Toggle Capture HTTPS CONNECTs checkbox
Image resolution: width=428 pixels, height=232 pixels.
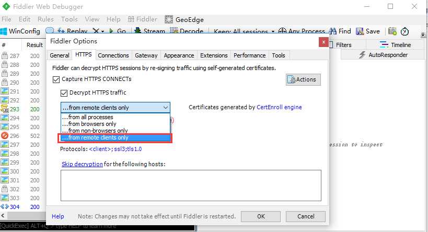point(56,79)
